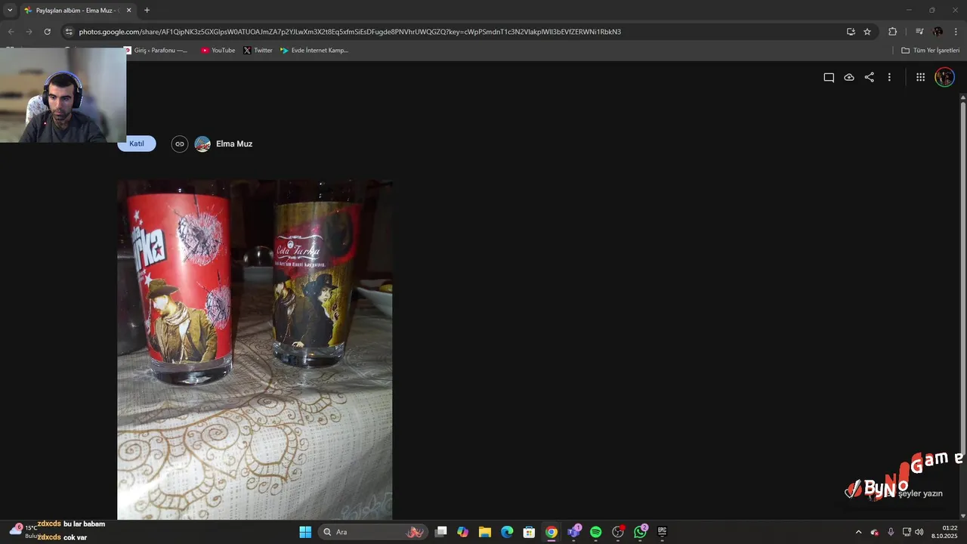Screen dimensions: 967x544
Task: Open Microsoft Store from the taskbar
Action: click(x=530, y=532)
